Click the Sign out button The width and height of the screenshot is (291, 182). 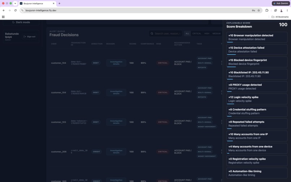(x=29, y=36)
